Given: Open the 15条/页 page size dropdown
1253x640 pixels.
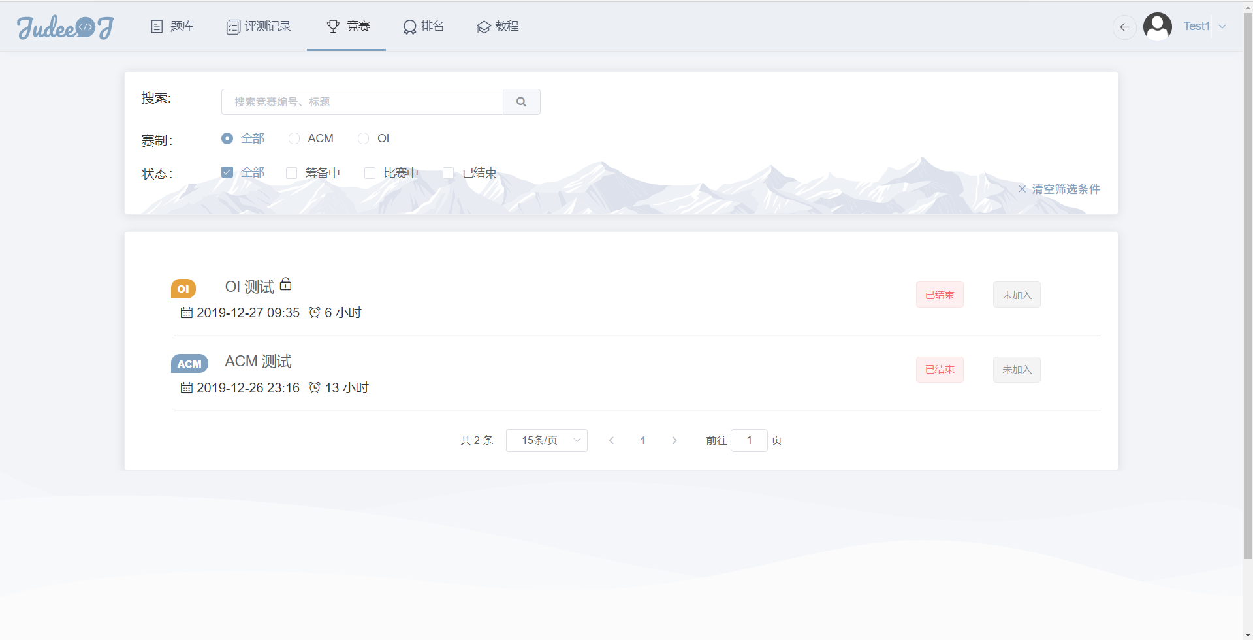Looking at the screenshot, I should coord(547,440).
